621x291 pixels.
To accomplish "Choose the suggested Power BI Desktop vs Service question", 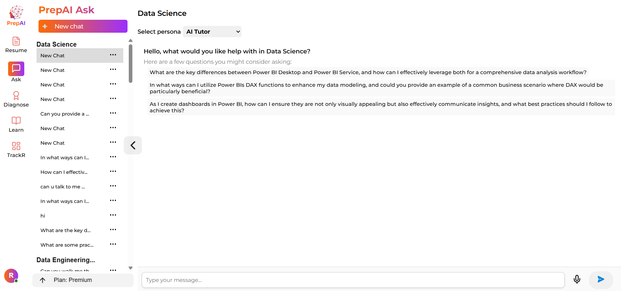I will [x=368, y=73].
